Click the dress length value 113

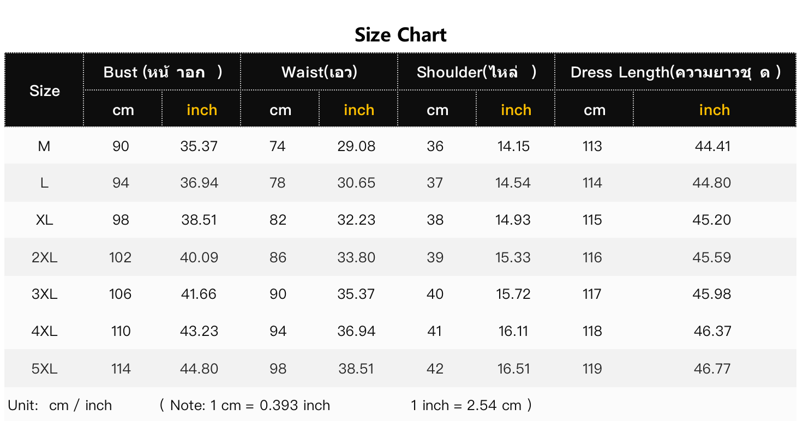tap(592, 146)
